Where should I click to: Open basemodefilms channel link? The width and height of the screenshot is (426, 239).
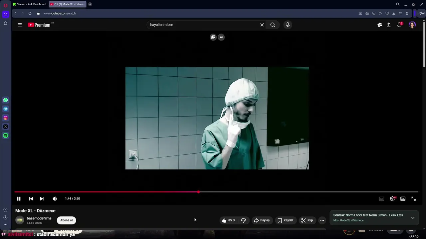39,218
